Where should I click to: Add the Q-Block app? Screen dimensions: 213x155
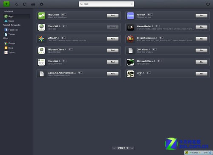(201, 16)
